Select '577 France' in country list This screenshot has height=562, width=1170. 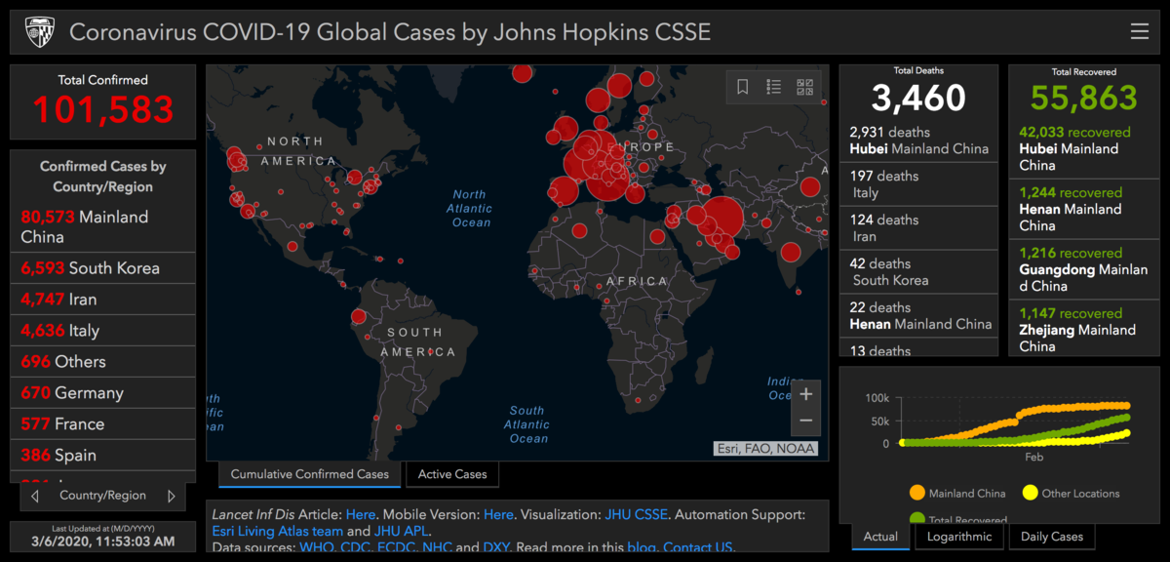(x=102, y=424)
